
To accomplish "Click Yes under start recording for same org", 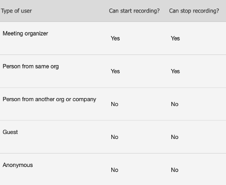I will [115, 71].
